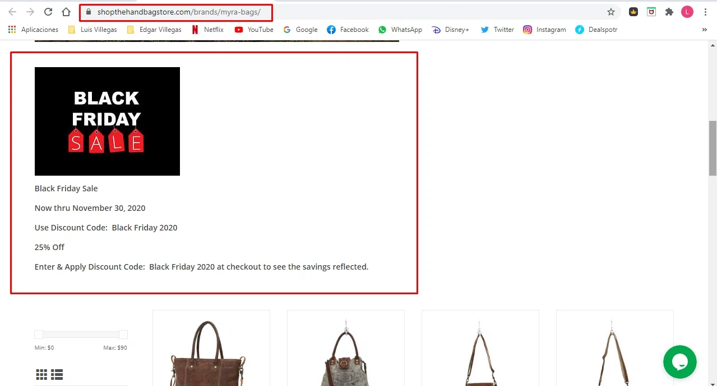Viewport: 717px width, 386px height.
Task: Click the Black Friday Sale banner image
Action: pos(107,121)
